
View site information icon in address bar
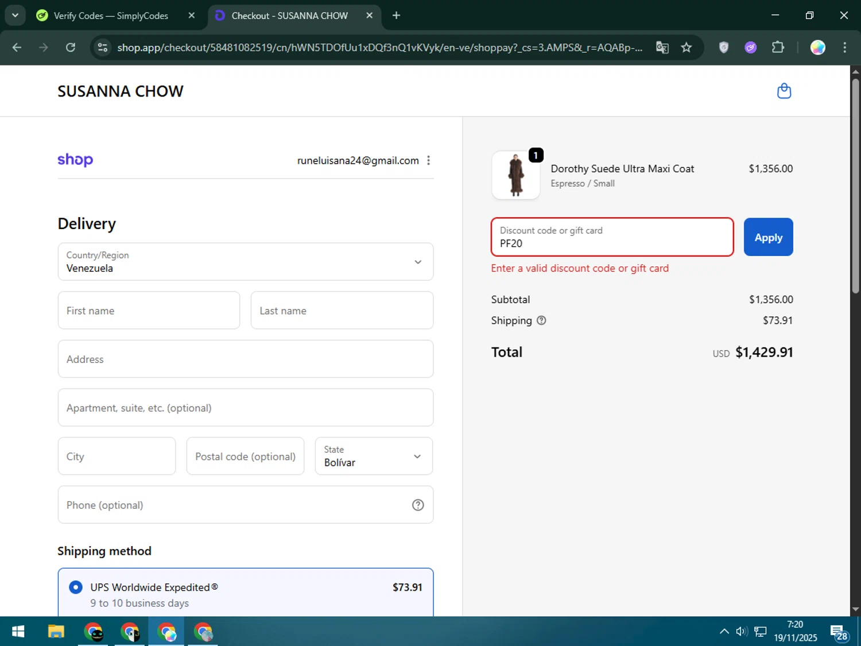pos(103,48)
